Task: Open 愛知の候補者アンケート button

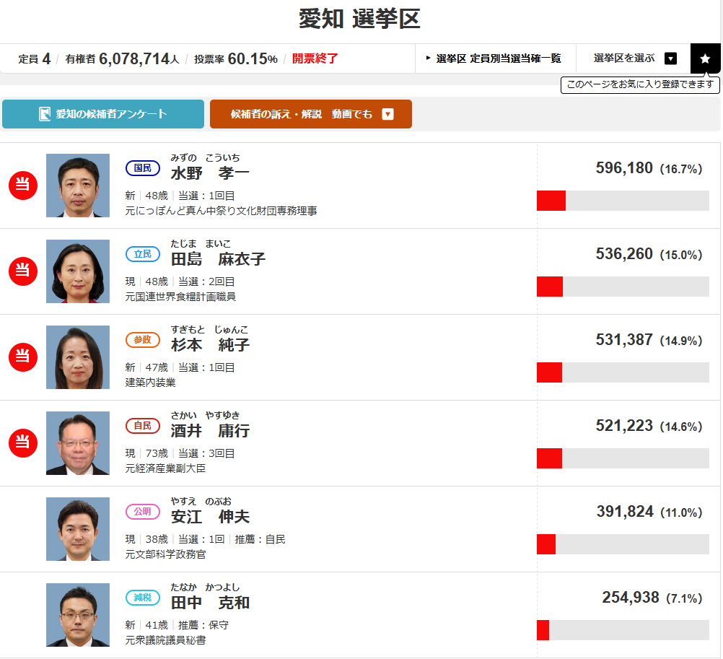Action: coord(103,114)
